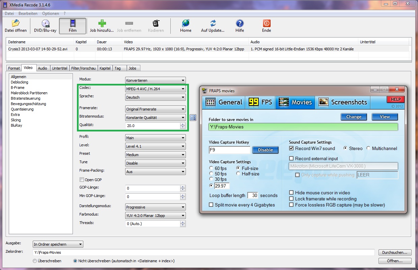Select Nicht überschreiben radio option
The width and height of the screenshot is (418, 270).
pos(75,261)
